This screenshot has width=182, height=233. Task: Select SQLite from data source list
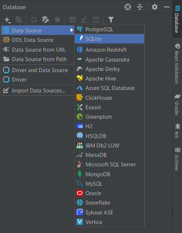[109, 39]
